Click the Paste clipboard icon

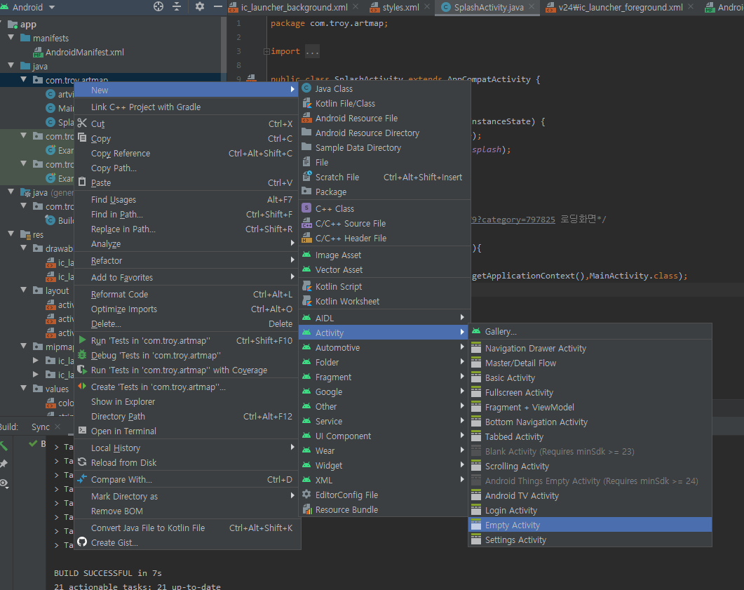(82, 182)
